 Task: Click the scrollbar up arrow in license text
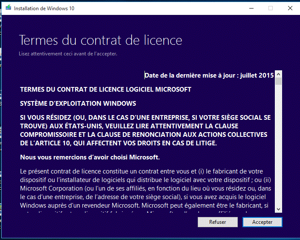tap(279, 74)
